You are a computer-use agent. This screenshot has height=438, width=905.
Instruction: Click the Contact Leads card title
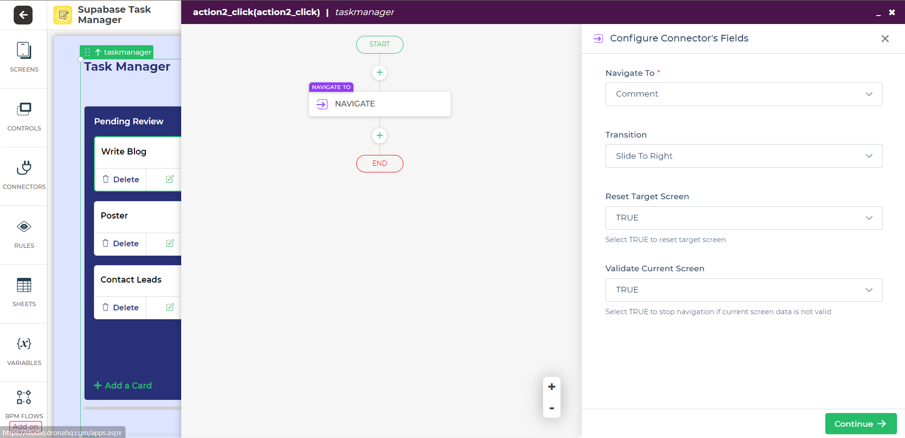click(x=131, y=280)
